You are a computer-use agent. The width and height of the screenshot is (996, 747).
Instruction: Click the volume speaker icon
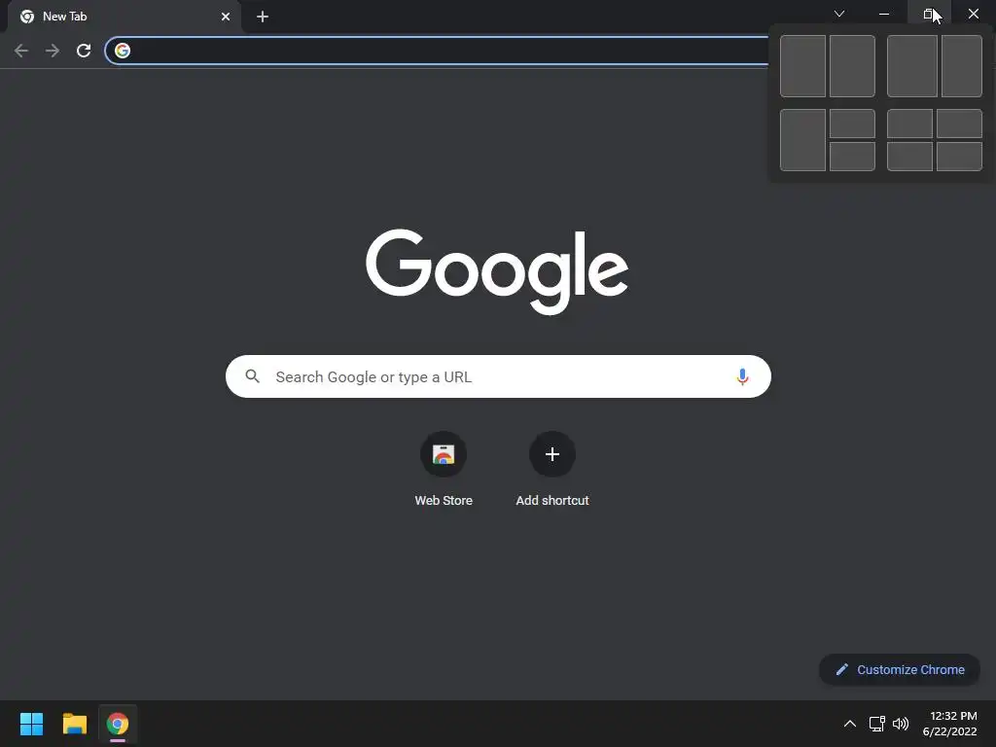[x=901, y=724]
